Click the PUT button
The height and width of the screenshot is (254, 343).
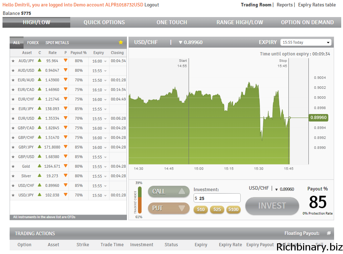[x=169, y=208]
